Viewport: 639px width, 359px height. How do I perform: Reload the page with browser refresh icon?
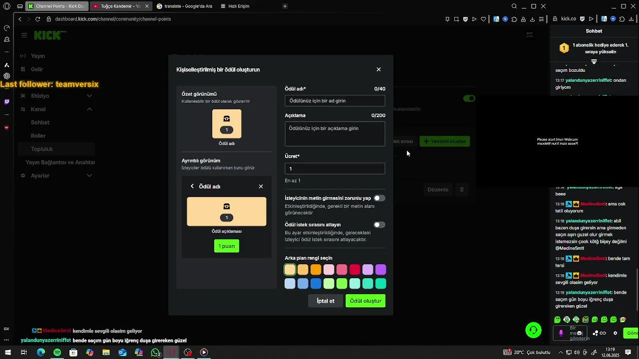click(37, 19)
